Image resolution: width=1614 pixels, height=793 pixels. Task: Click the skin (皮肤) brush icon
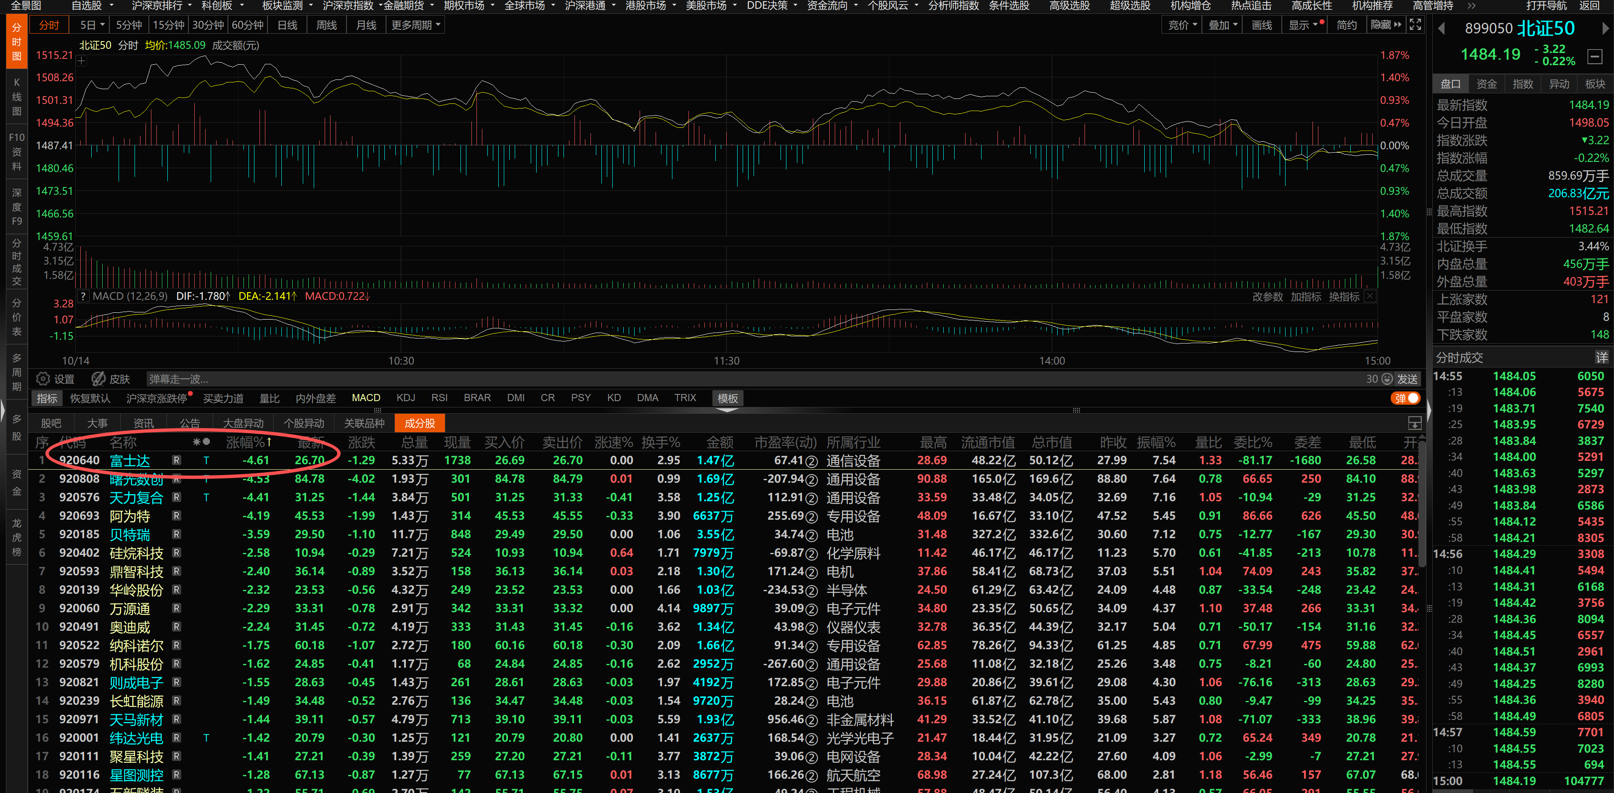98,379
